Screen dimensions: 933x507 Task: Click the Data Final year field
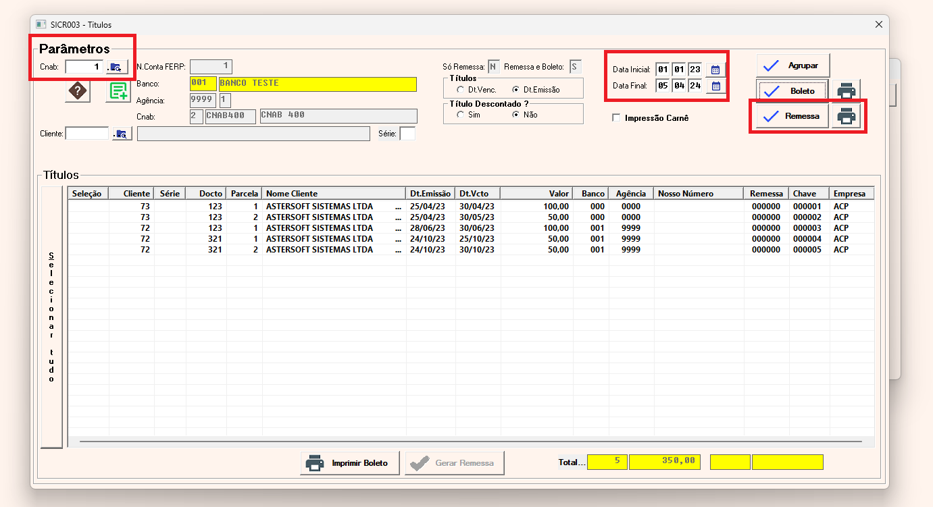click(695, 86)
